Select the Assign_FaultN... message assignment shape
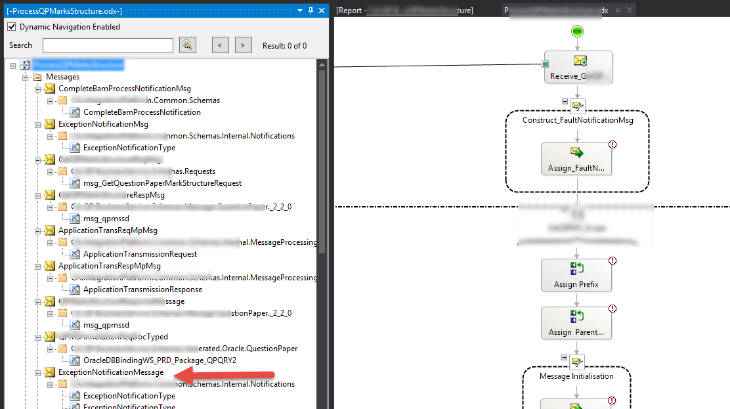 point(577,159)
